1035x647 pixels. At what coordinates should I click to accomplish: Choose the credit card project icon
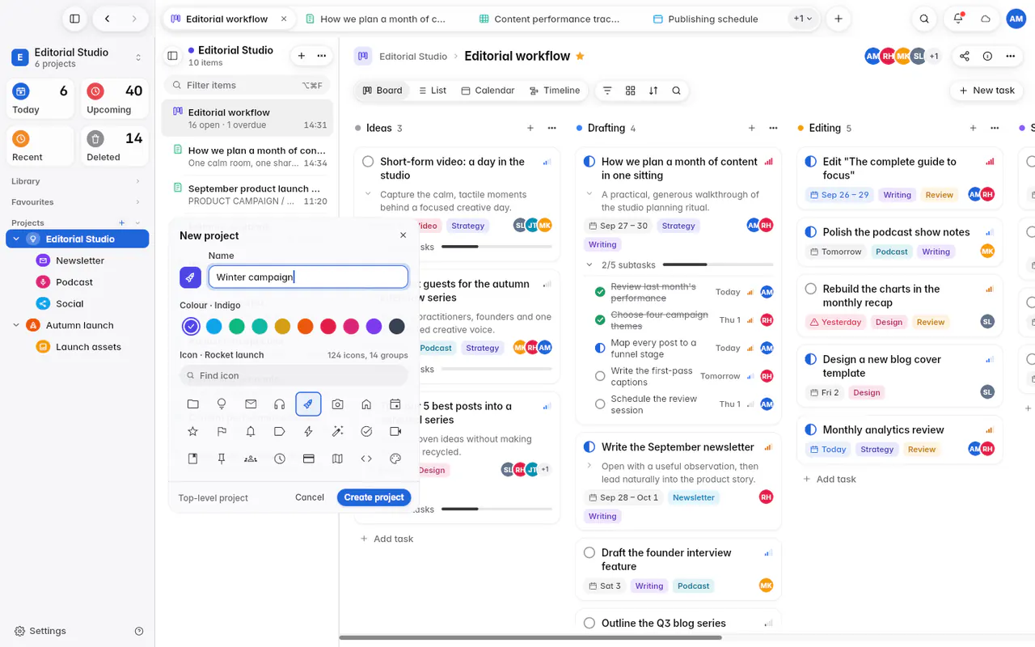coord(308,459)
